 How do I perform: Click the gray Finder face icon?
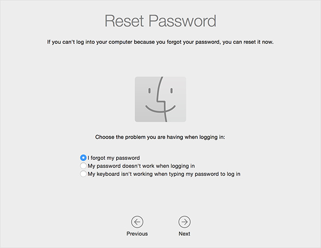click(x=160, y=99)
